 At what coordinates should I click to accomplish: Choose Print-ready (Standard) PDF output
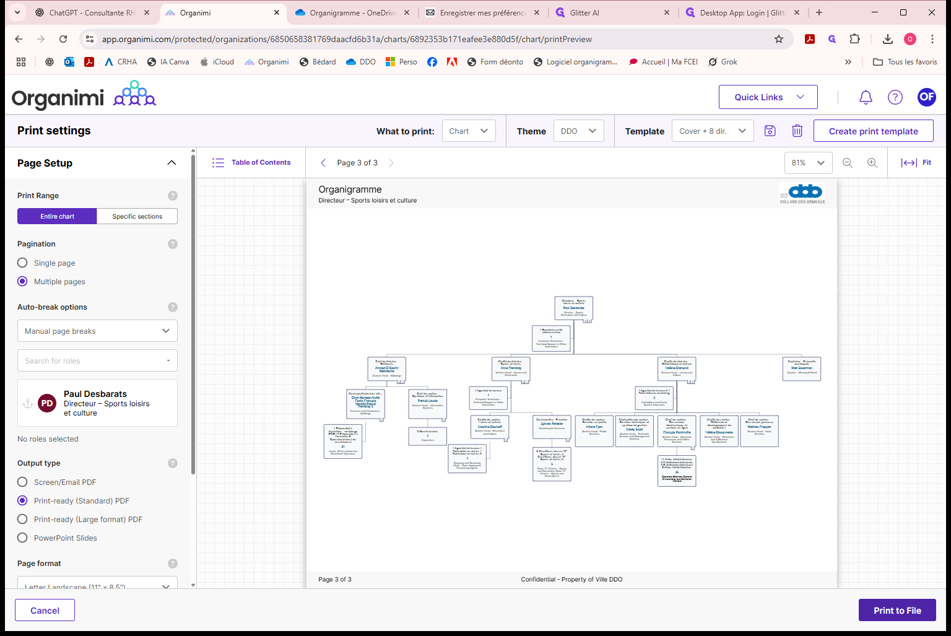(22, 500)
